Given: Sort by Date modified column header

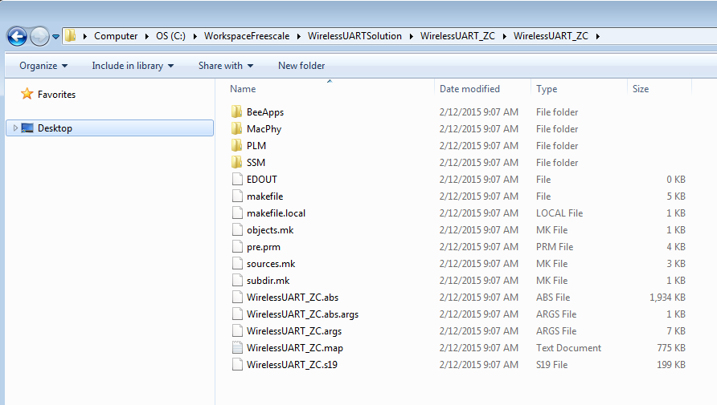Looking at the screenshot, I should (x=469, y=89).
